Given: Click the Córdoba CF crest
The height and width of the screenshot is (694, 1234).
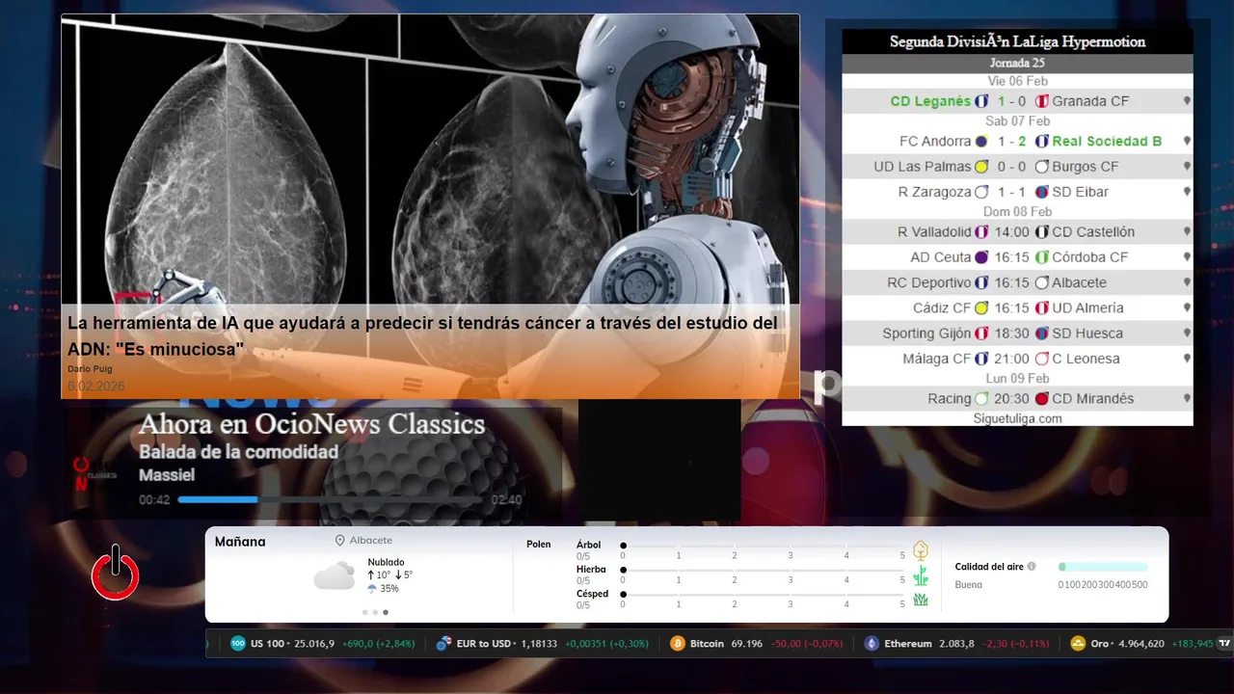Looking at the screenshot, I should [1041, 257].
